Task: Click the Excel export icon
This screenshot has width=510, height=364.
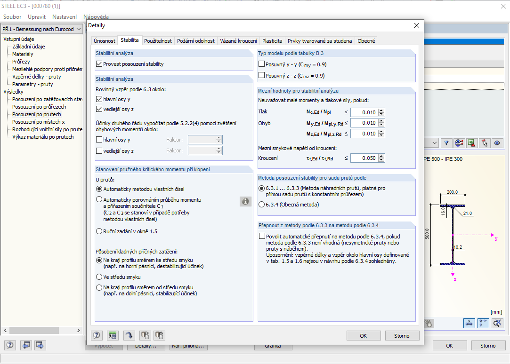Action: pyautogui.click(x=472, y=143)
